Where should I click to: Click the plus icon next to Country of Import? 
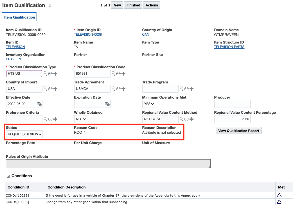pos(55,89)
